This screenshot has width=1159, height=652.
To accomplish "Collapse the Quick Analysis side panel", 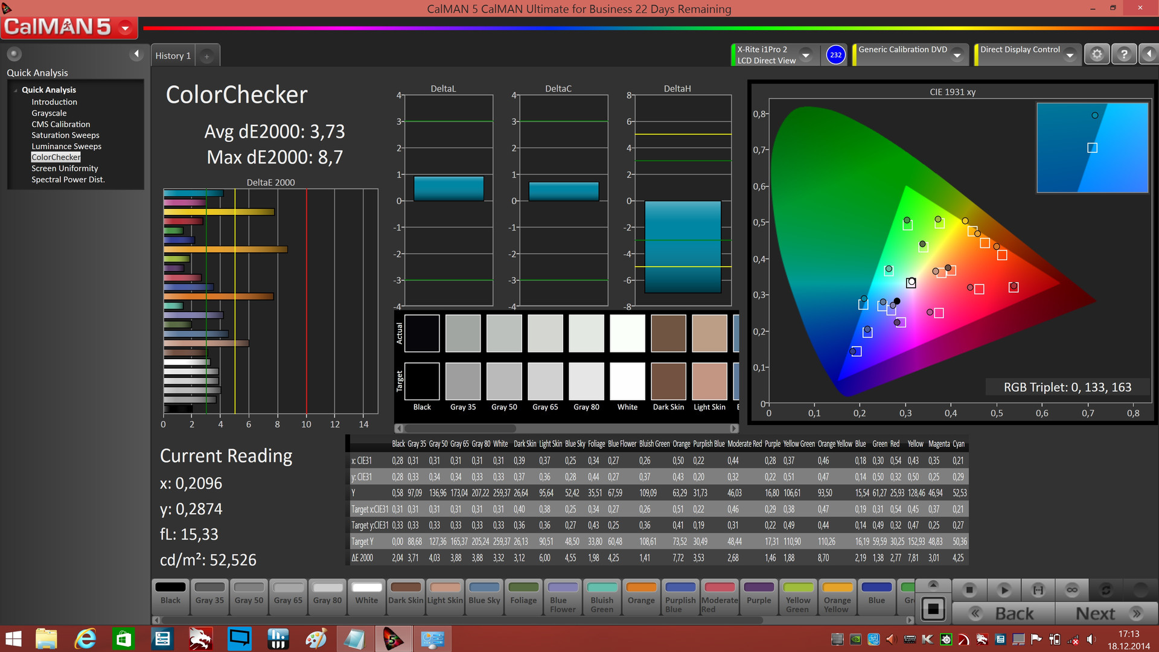I will (x=136, y=54).
